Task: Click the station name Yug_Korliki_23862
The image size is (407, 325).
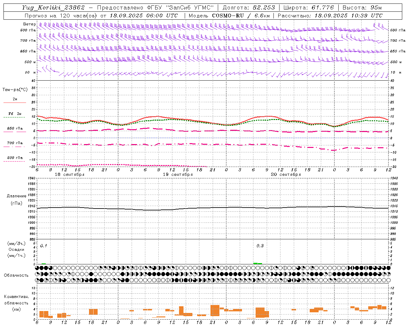Action: 53,8
